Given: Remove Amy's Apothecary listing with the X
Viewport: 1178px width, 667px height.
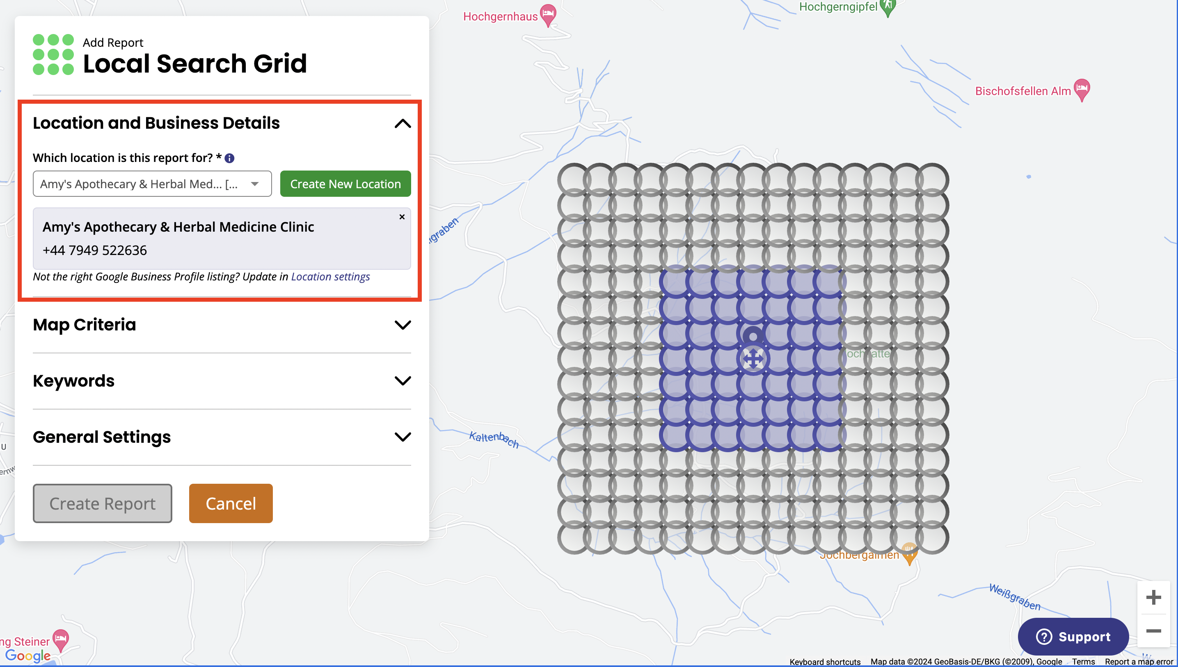Looking at the screenshot, I should point(402,217).
